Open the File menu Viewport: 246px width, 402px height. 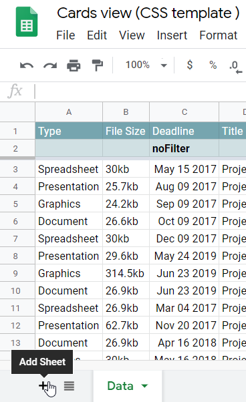pyautogui.click(x=66, y=35)
